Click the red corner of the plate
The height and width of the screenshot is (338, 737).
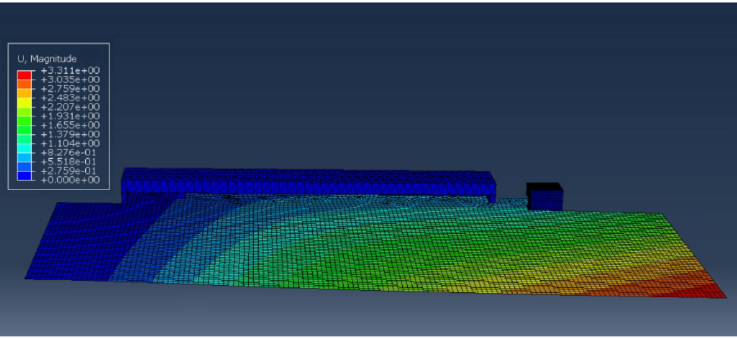pos(704,288)
